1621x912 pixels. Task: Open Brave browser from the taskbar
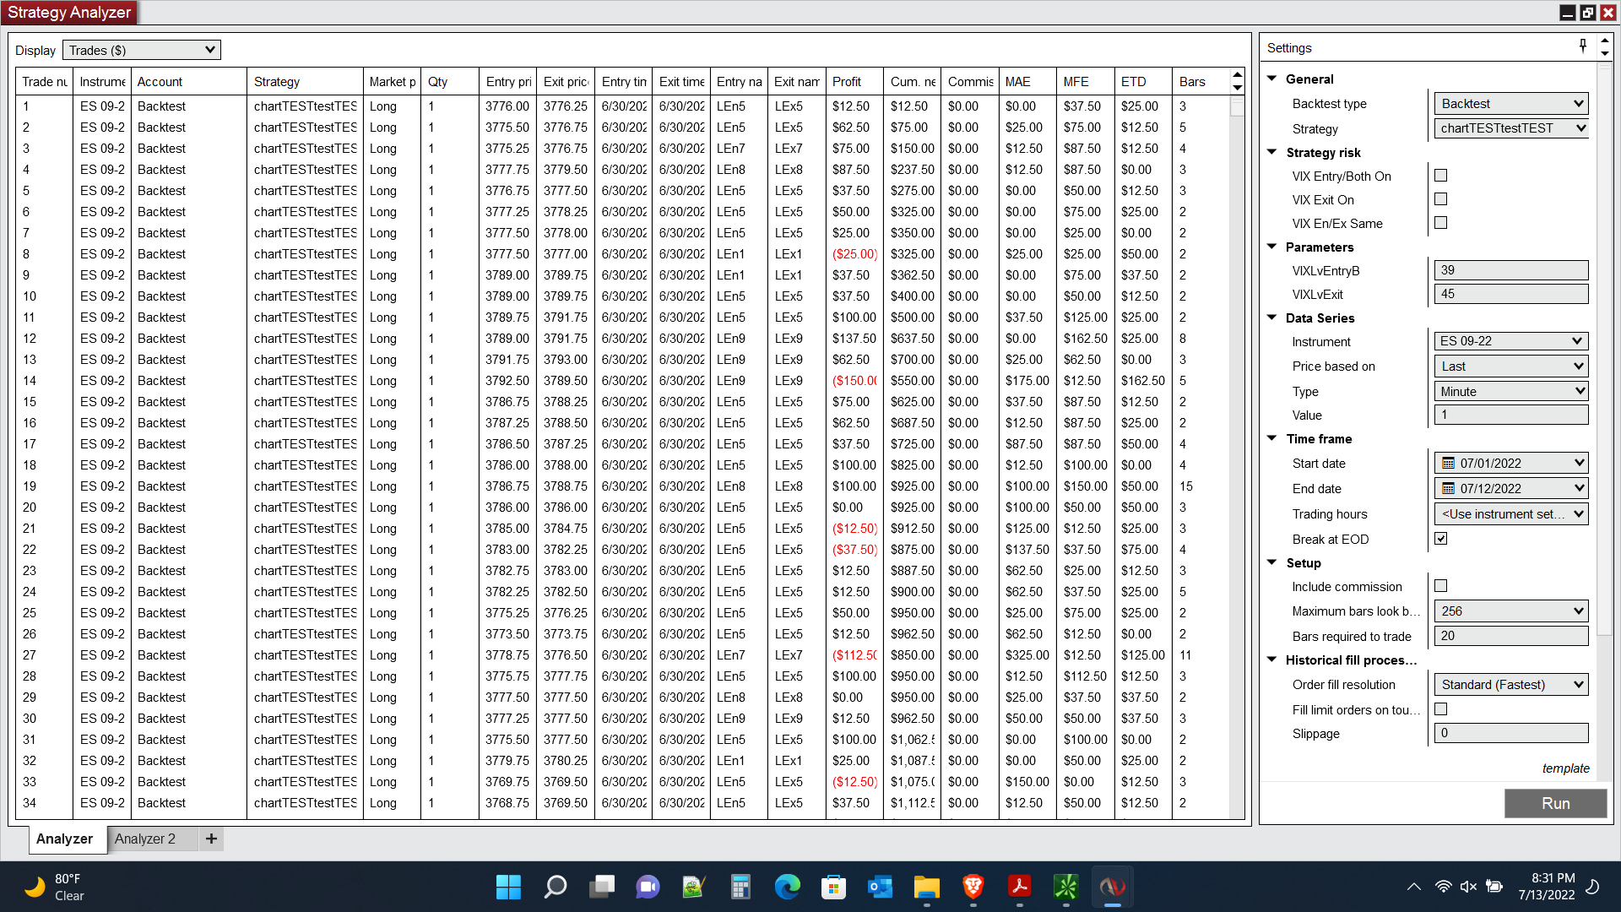[x=973, y=887]
